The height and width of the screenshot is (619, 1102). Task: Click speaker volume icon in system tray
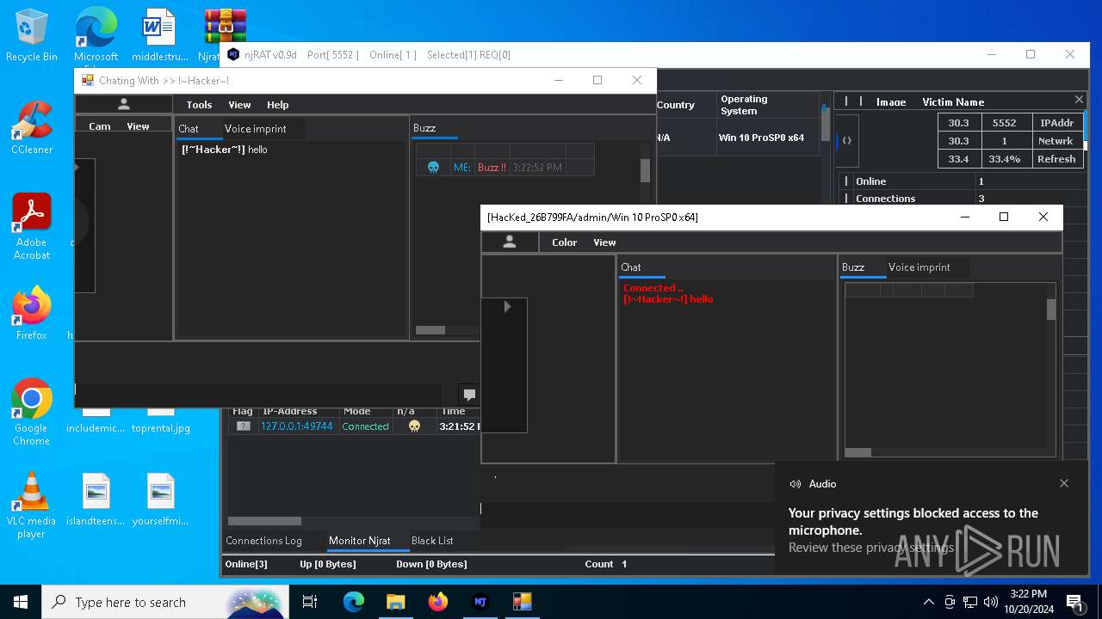[990, 602]
